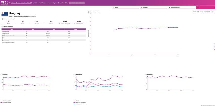Screen dimensions: 215x106
Task: Switch to Puntuación anual view
Action: click(198, 12)
